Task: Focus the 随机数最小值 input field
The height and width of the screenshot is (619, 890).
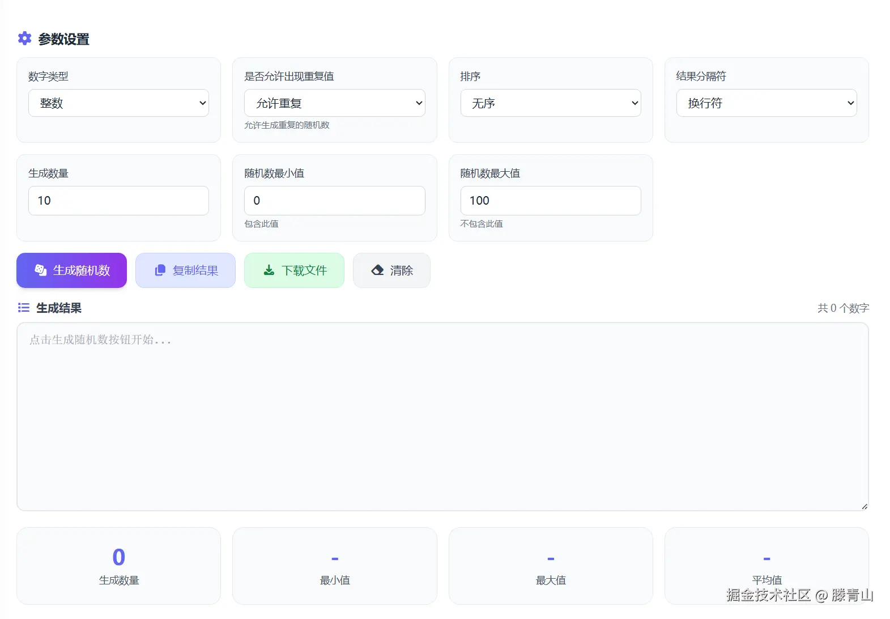Action: pyautogui.click(x=334, y=201)
